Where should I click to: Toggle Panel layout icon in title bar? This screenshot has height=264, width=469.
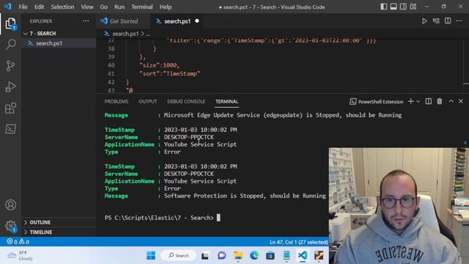pos(394,7)
